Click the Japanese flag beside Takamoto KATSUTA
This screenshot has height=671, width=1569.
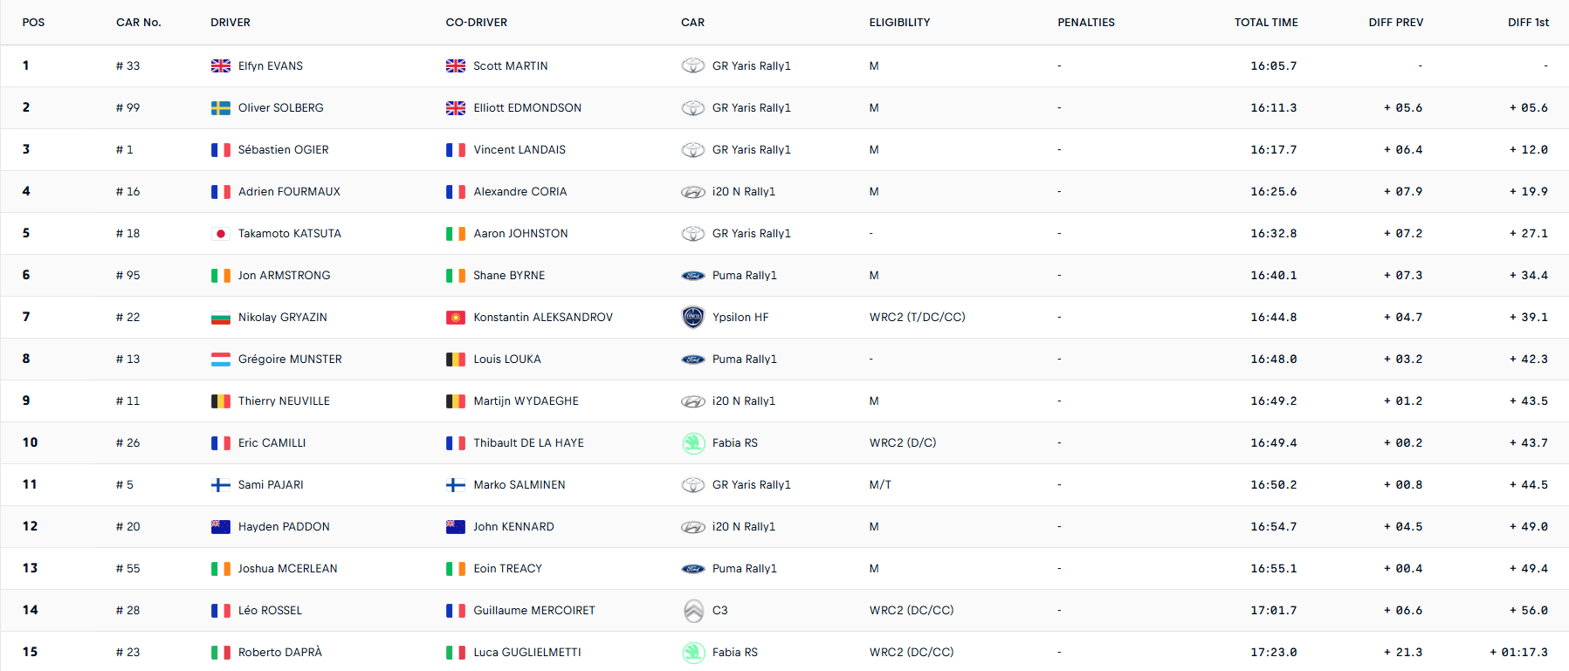point(221,234)
